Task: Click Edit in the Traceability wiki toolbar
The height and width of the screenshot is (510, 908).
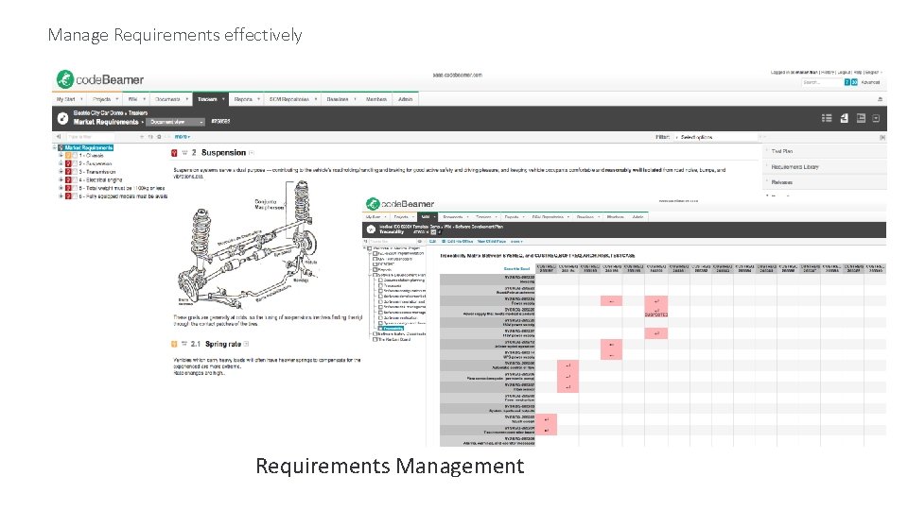Action: click(432, 241)
